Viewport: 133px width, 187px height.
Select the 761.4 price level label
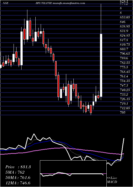click(124, 76)
